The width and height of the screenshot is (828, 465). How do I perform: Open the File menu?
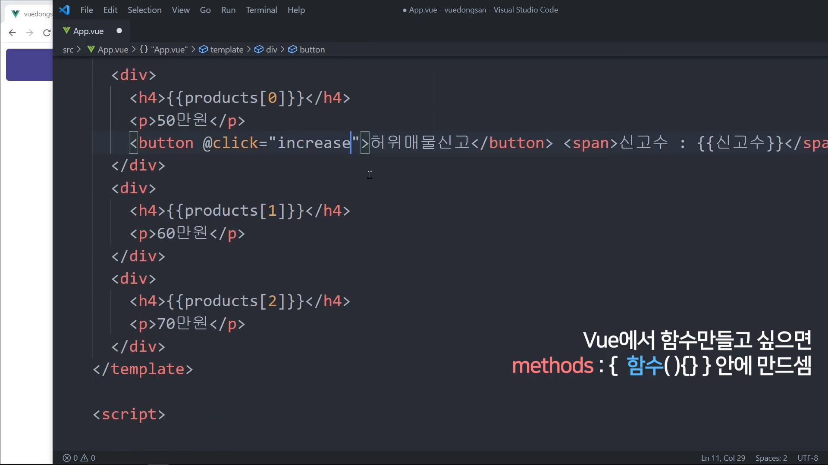pos(86,10)
